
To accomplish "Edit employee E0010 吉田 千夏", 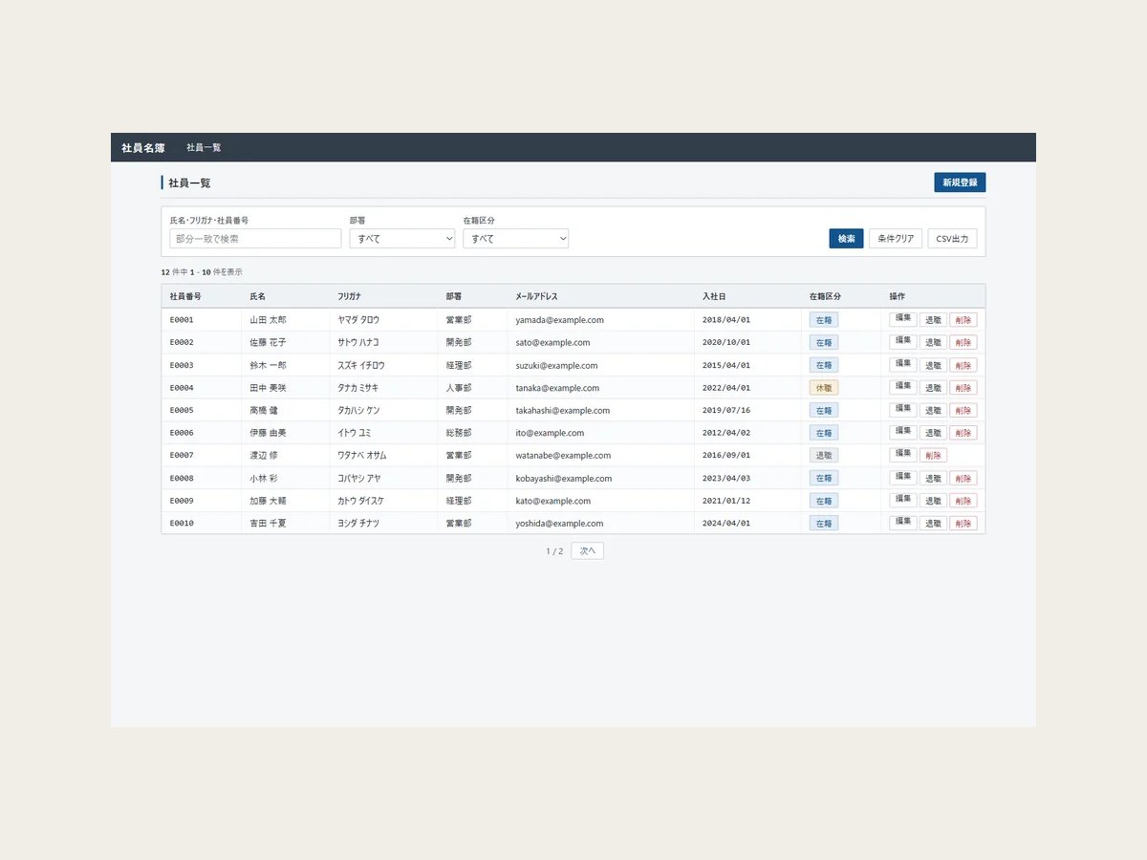I will pos(903,523).
